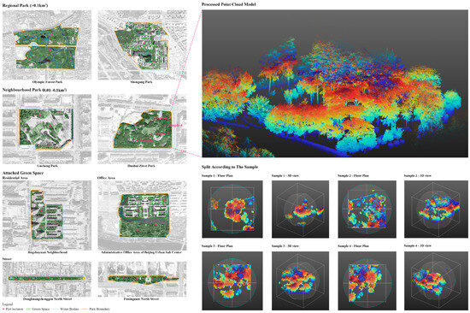Image resolution: width=470 pixels, height=313 pixels.
Task: Click the 'Sample 2 - Floor Plan' label
Action: tap(354, 175)
